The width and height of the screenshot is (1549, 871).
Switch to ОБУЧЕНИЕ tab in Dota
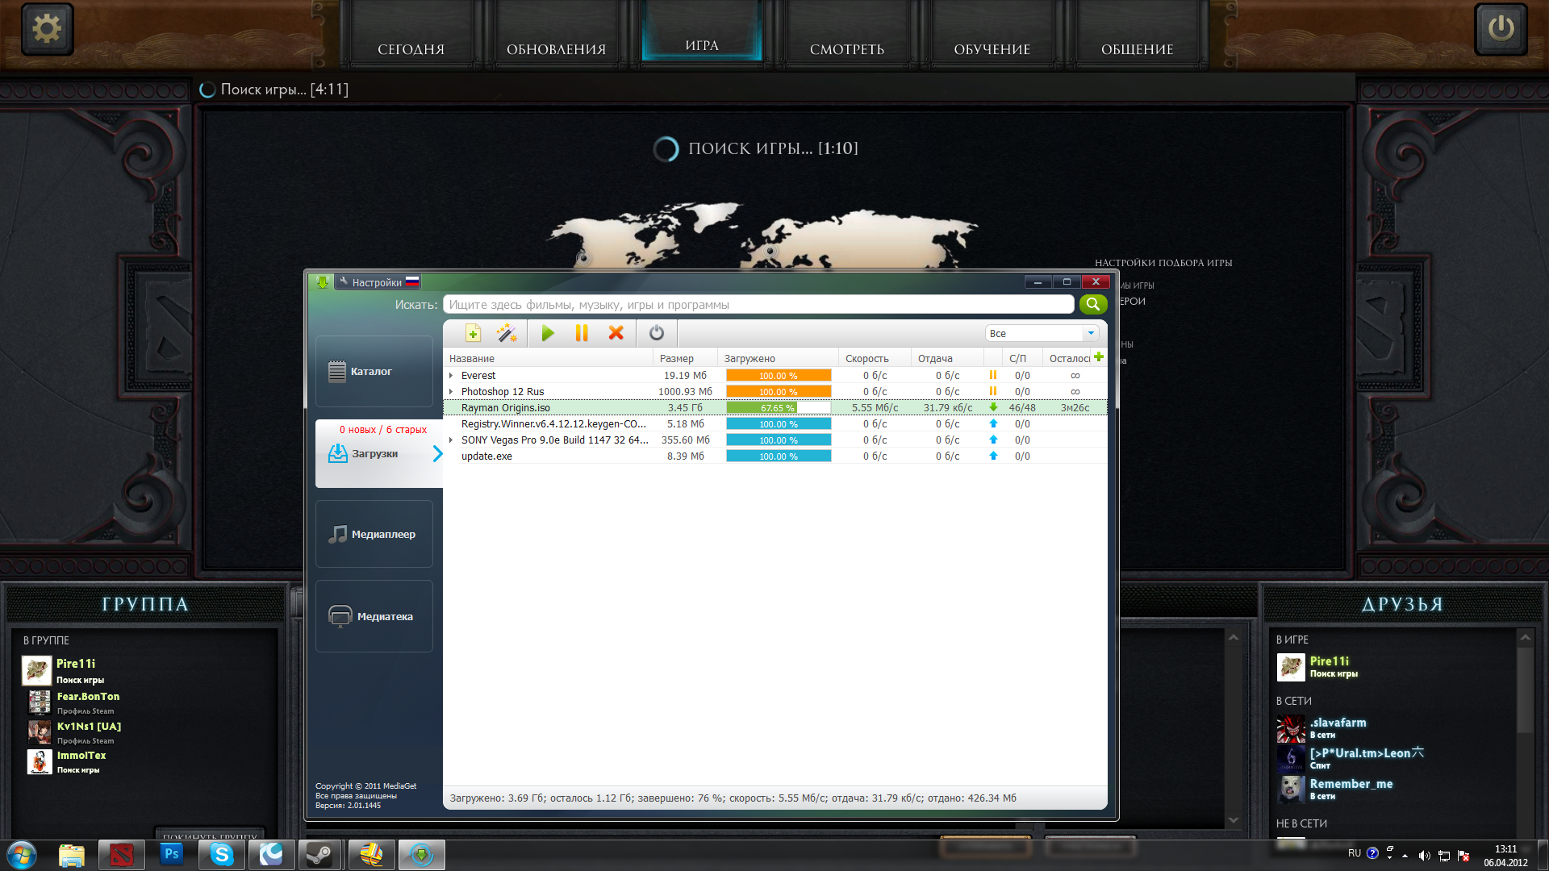click(x=992, y=49)
